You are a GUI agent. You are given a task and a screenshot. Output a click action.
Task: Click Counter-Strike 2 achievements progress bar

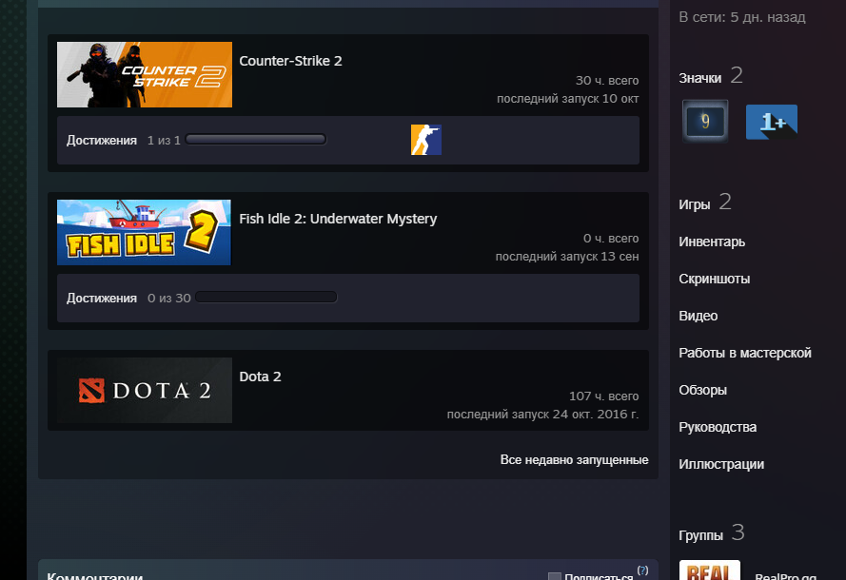[x=256, y=140]
